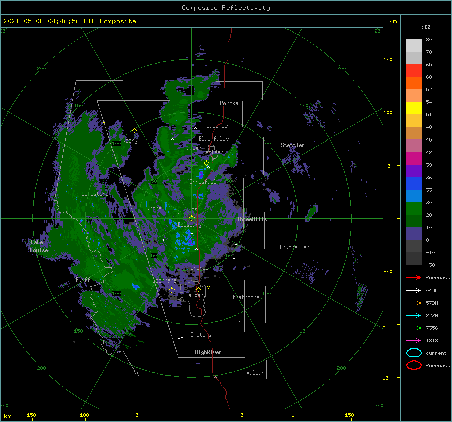This screenshot has height=422, width=452.
Task: Click the indigo swatch below 10
Action: (x=414, y=233)
